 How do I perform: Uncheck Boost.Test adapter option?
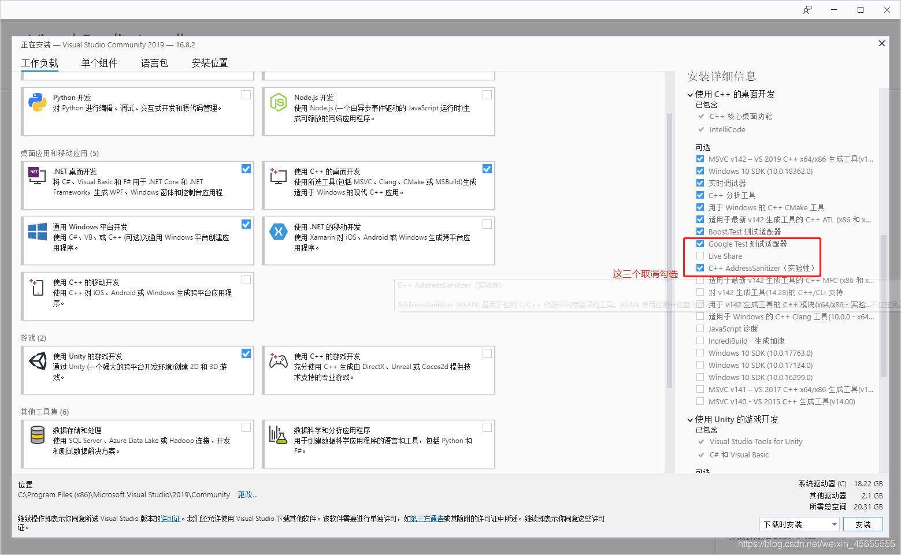(700, 232)
